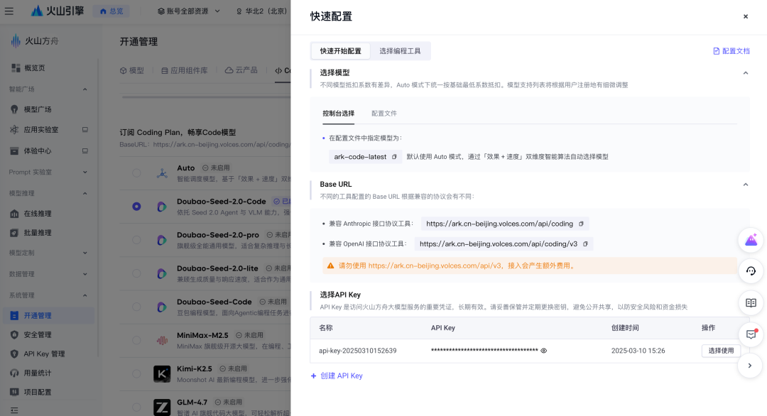Copy the ark-code-latest model name

[394, 157]
